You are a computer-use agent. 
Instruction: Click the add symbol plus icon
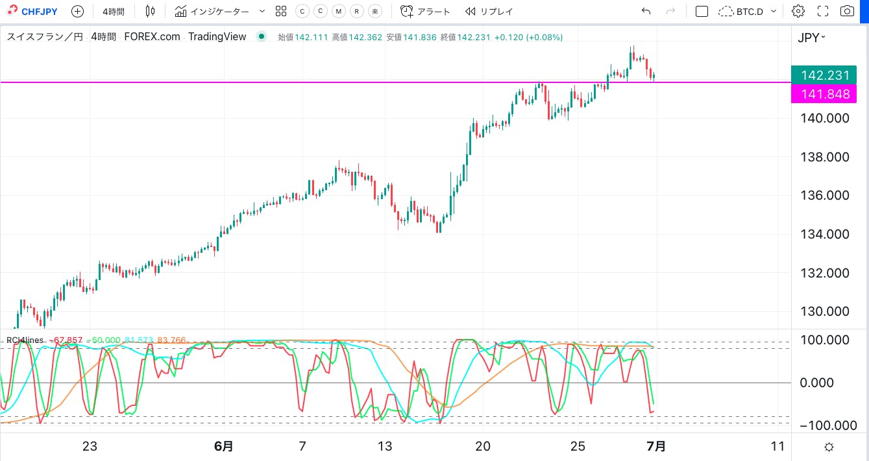(x=77, y=11)
